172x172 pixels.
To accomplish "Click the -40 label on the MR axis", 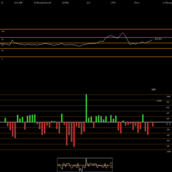I will click(168, 135).
